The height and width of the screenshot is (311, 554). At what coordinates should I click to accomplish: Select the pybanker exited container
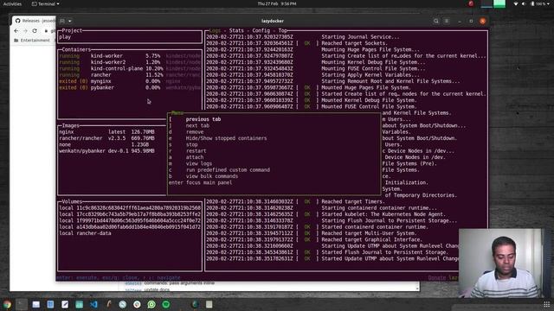(x=130, y=87)
